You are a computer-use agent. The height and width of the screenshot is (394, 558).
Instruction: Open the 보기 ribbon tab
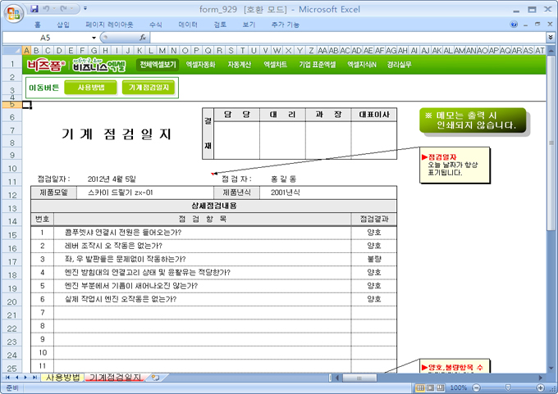249,25
